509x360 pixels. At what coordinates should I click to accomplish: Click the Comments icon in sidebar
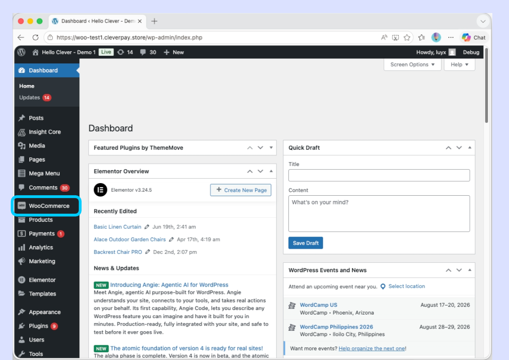pyautogui.click(x=22, y=188)
